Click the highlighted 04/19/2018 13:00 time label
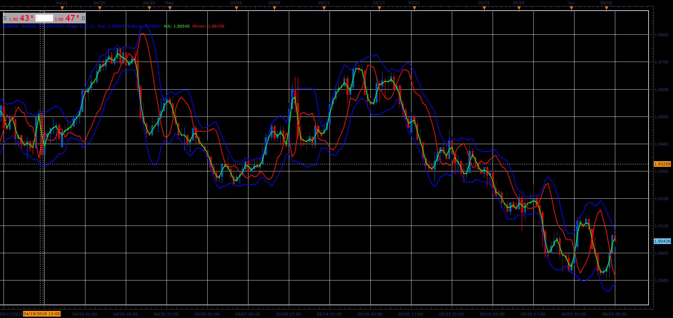This screenshot has height=318, width=673. (42, 314)
